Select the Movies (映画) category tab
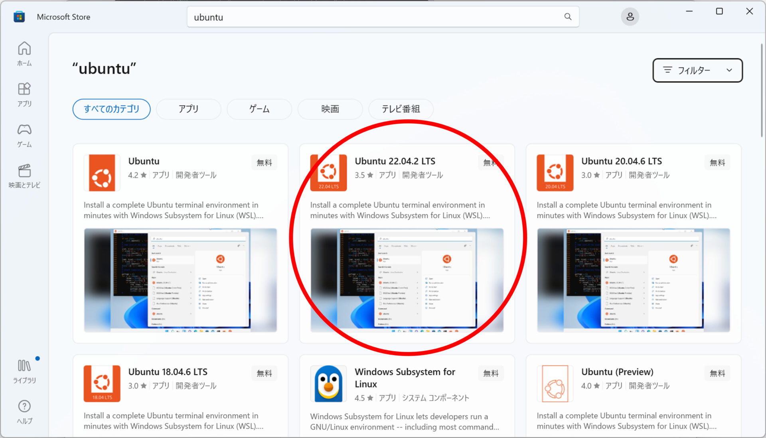 pos(330,109)
